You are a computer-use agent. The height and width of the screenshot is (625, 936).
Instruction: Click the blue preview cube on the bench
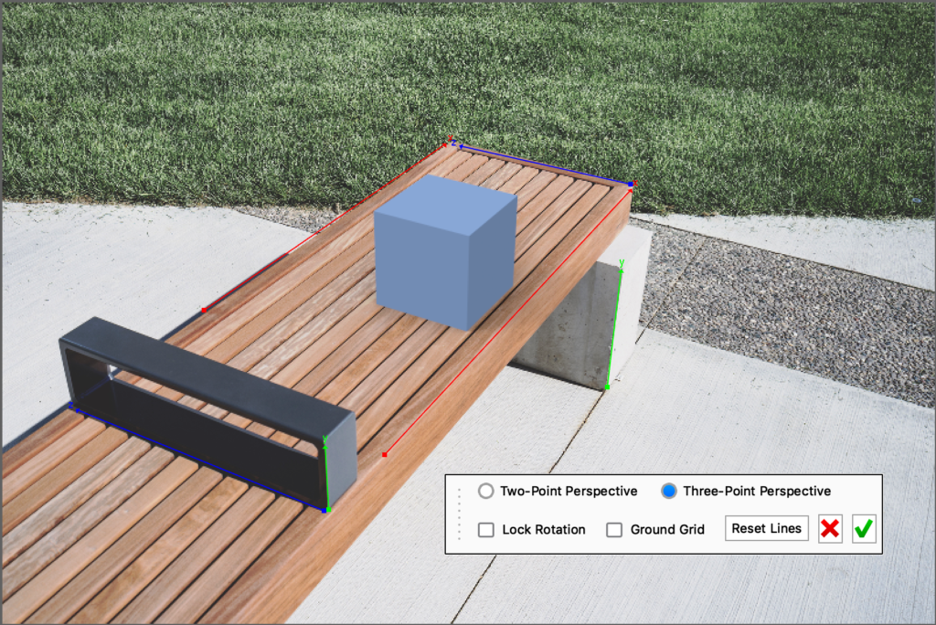point(445,251)
